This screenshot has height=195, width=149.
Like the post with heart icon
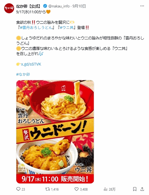coord(76,189)
